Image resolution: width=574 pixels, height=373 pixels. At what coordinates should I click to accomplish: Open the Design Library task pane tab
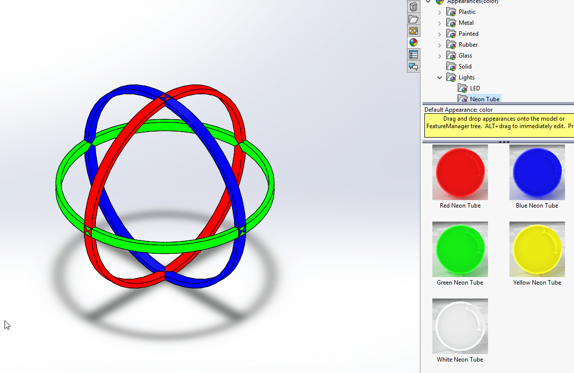tap(413, 7)
